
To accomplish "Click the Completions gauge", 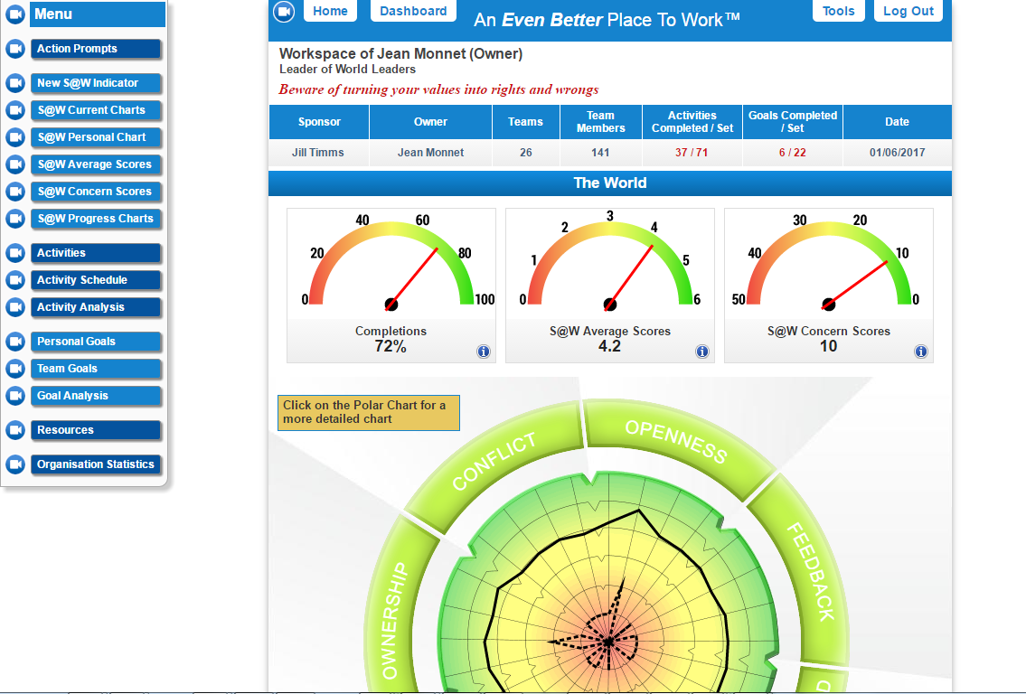I will tap(391, 286).
